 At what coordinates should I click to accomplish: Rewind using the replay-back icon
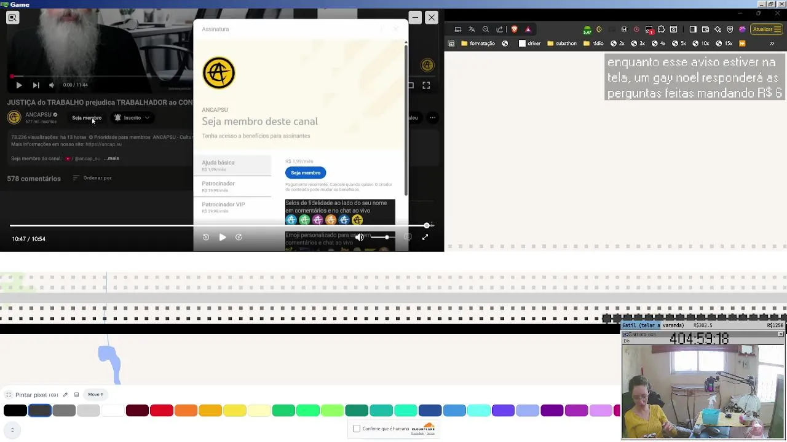point(206,238)
